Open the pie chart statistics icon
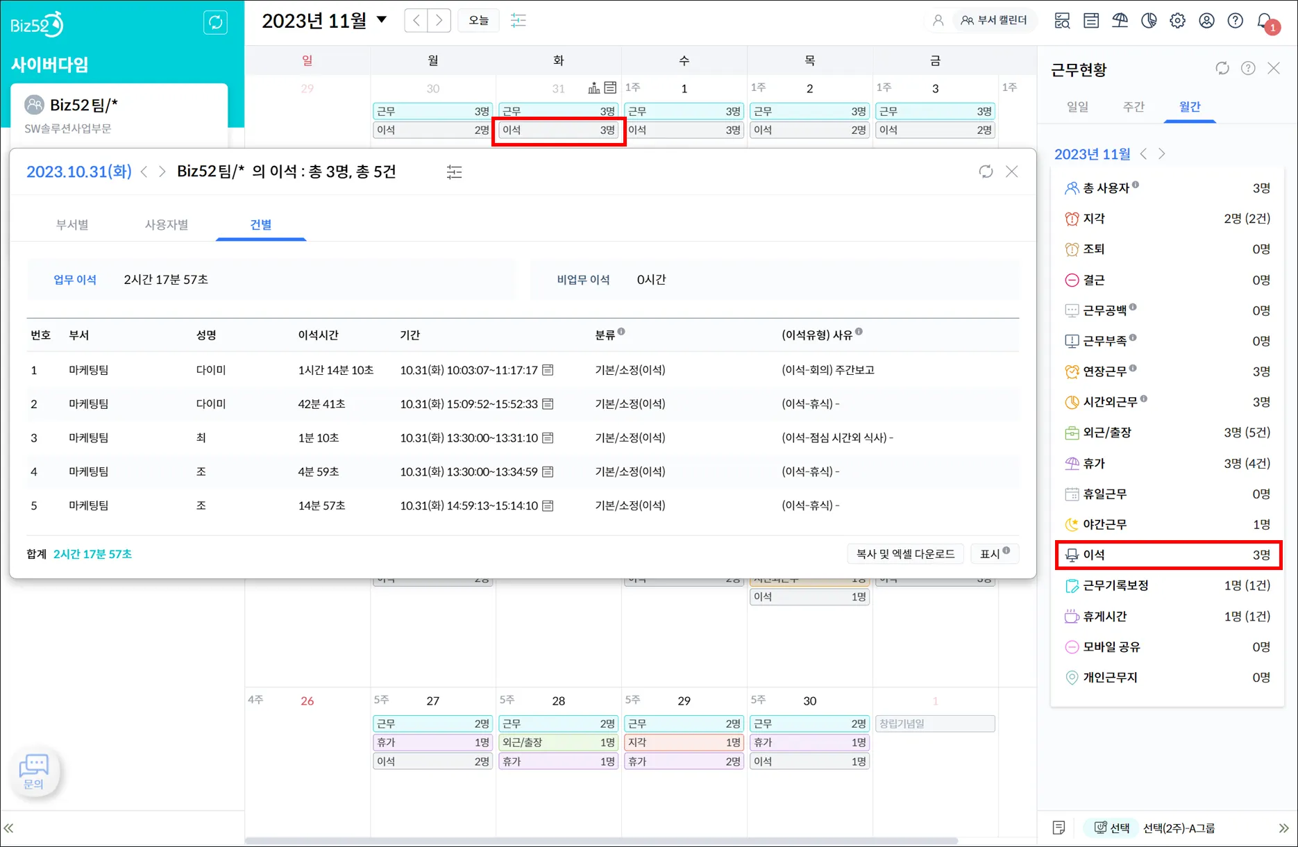Screen dimensions: 1298x847 pyautogui.click(x=1149, y=21)
